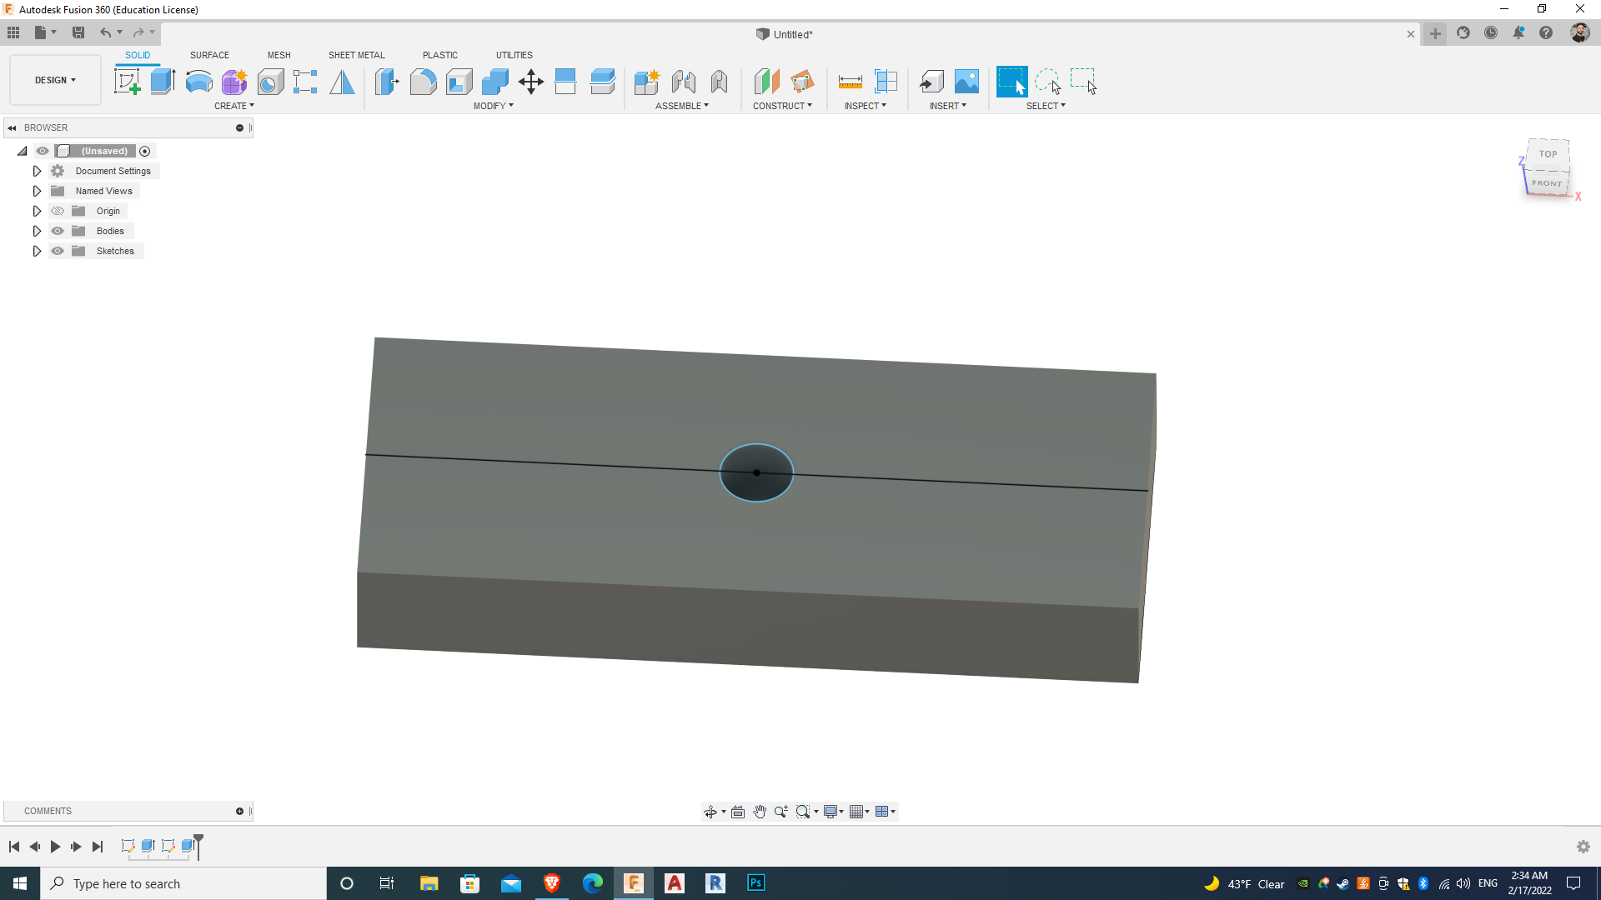The height and width of the screenshot is (900, 1601).
Task: Save the document with Save icon
Action: point(78,32)
